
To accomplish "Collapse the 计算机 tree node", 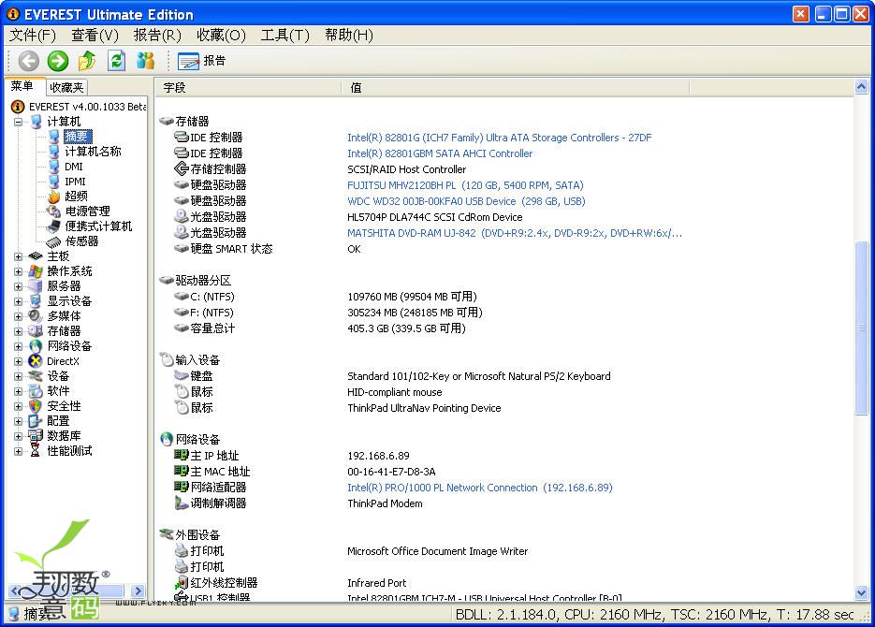I will 18,122.
